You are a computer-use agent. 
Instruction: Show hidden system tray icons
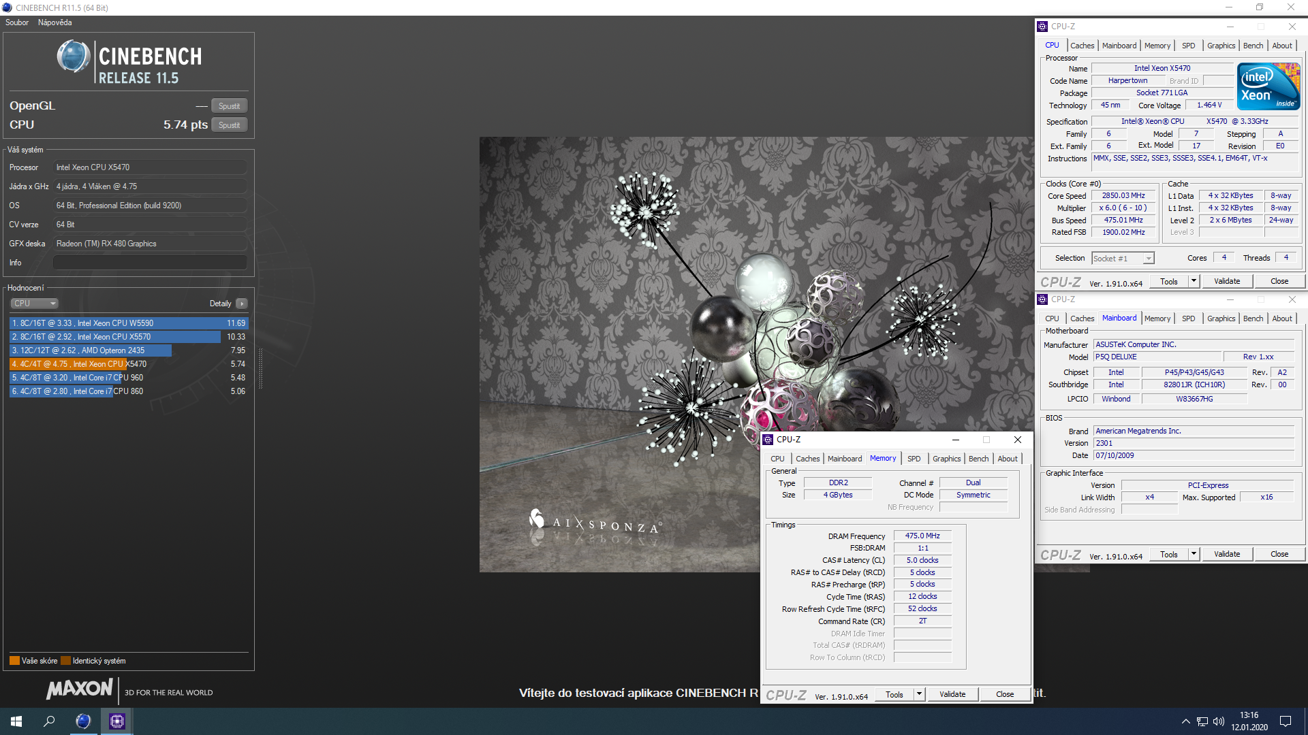pos(1185,721)
